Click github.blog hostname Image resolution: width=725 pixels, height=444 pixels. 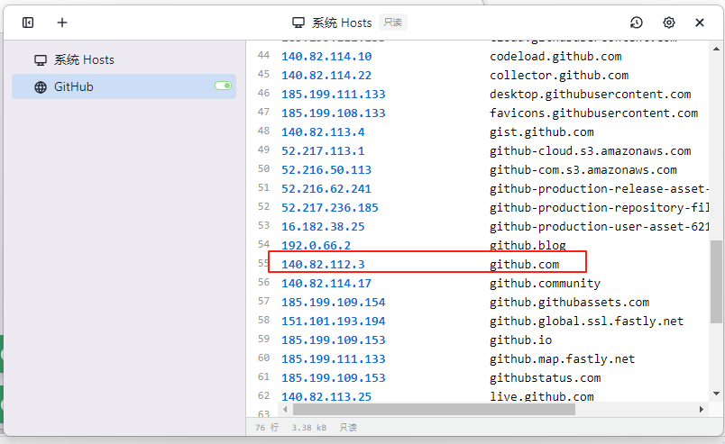pos(528,245)
